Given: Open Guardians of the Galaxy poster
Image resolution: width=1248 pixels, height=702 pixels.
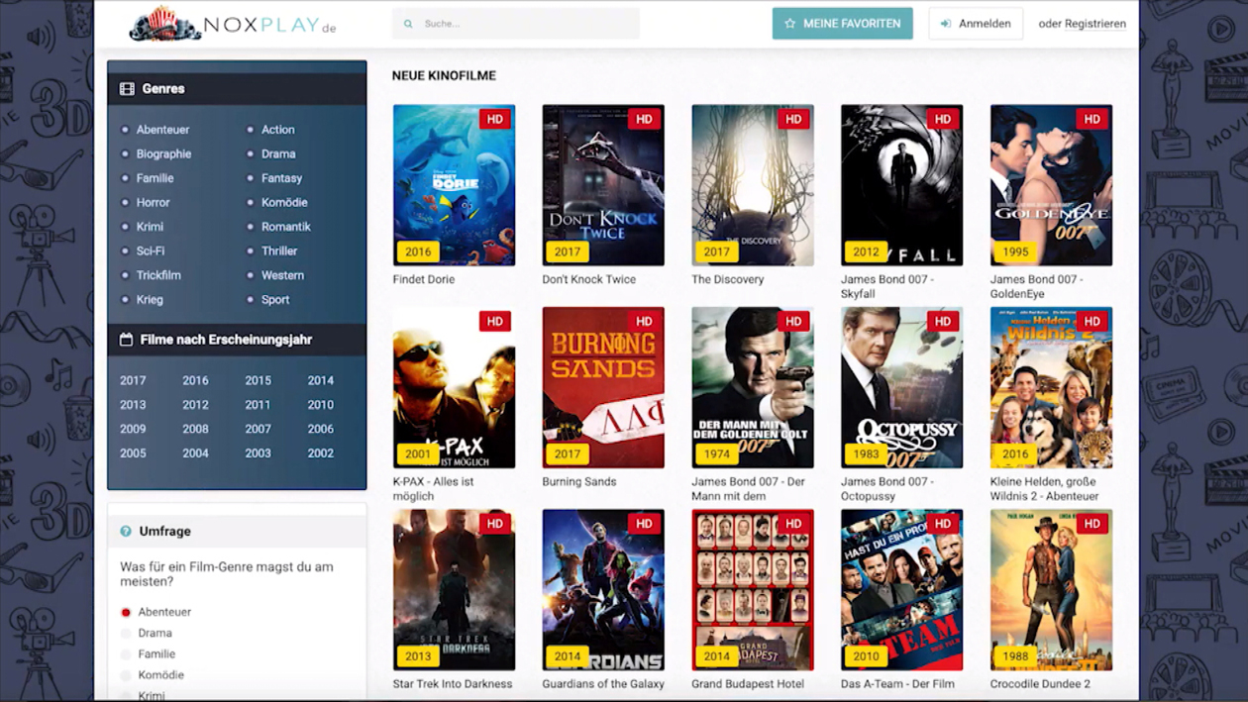Looking at the screenshot, I should 603,590.
